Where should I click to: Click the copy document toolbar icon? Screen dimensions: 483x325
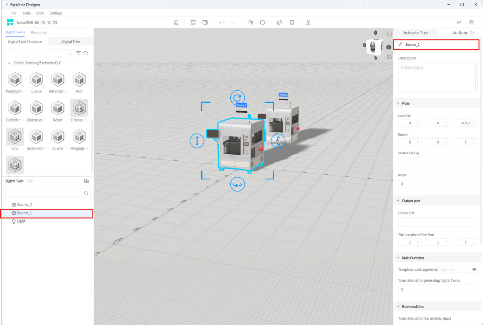pos(279,23)
